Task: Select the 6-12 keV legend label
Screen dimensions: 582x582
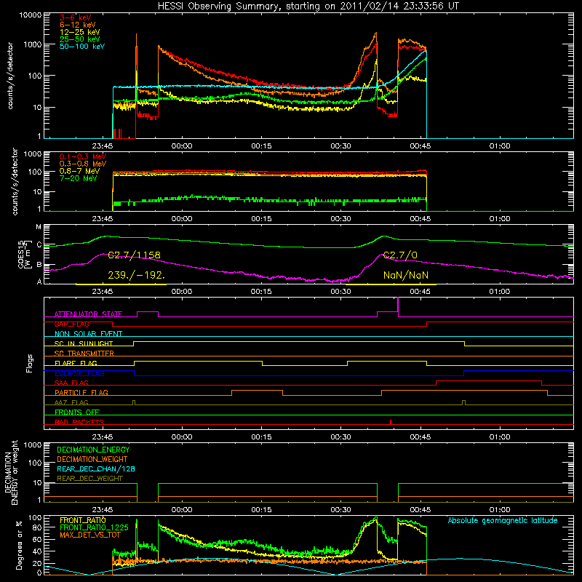Action: point(77,25)
